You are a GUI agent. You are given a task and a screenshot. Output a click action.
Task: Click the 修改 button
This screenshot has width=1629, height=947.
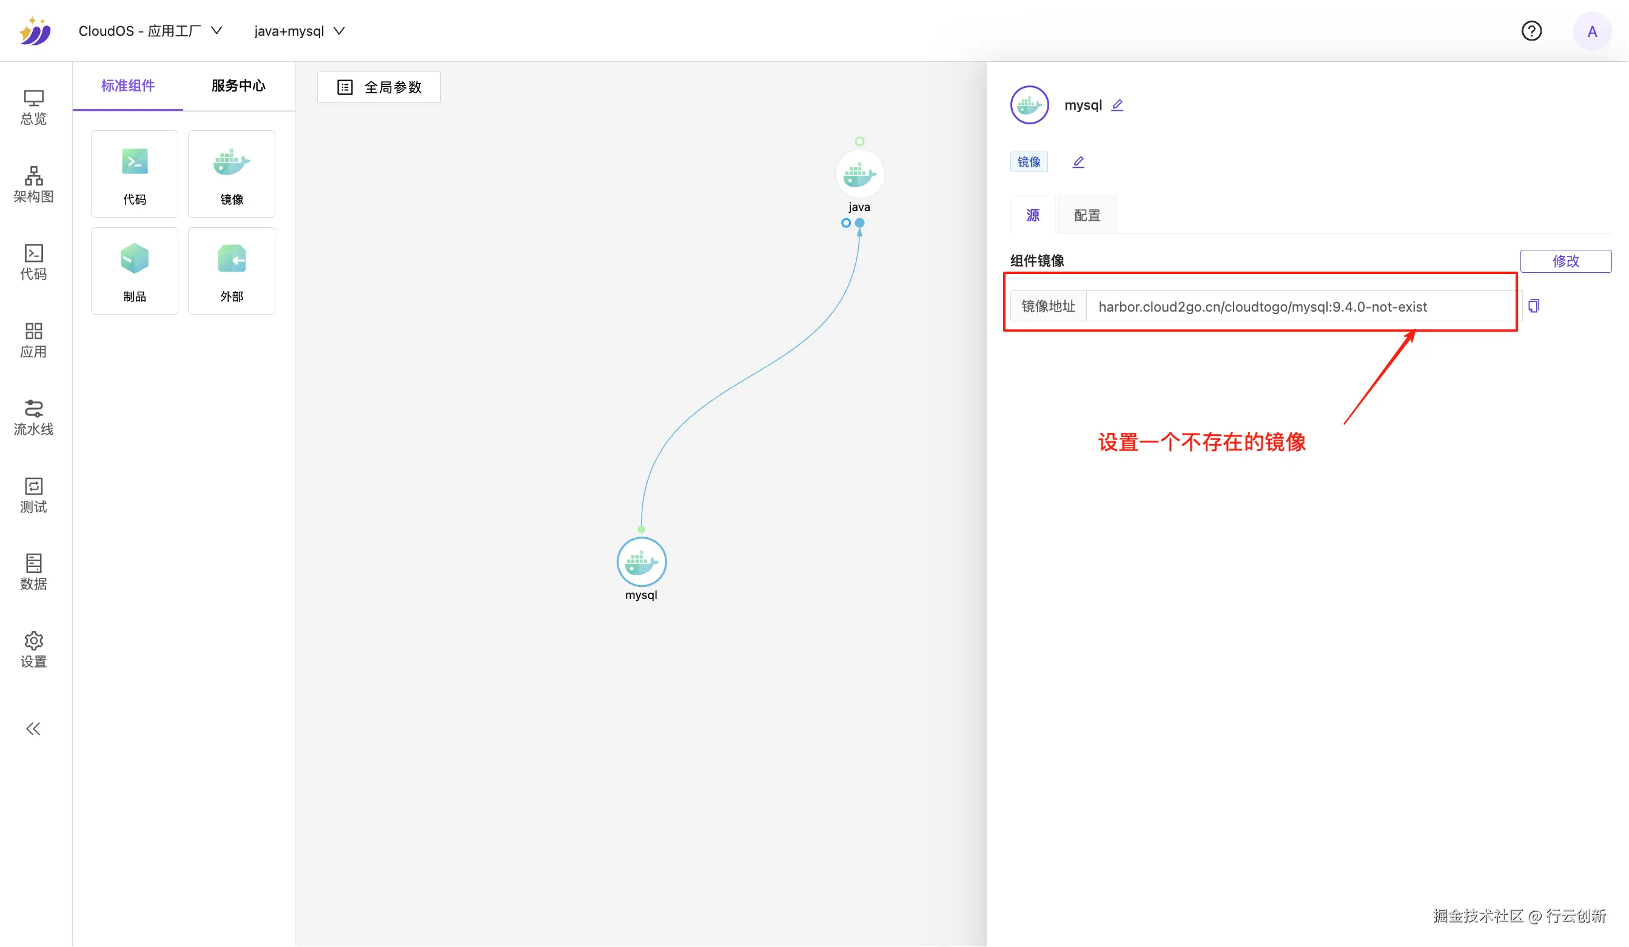[x=1566, y=261]
